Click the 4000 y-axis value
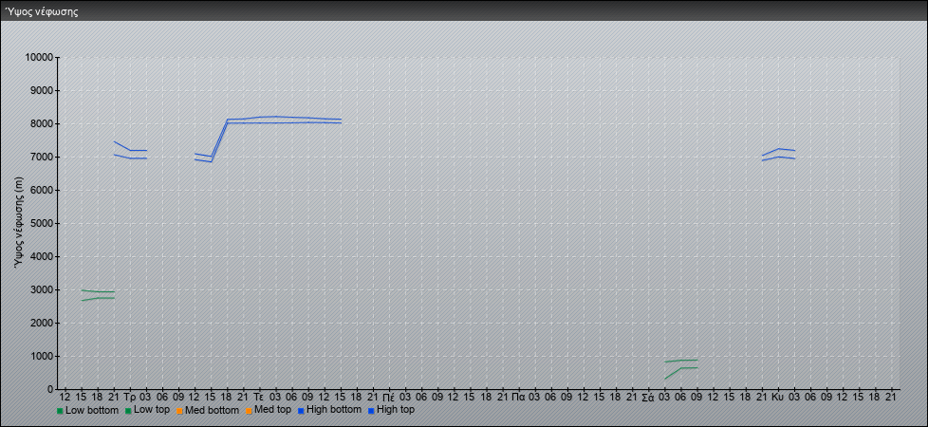The height and width of the screenshot is (427, 928). (42, 256)
